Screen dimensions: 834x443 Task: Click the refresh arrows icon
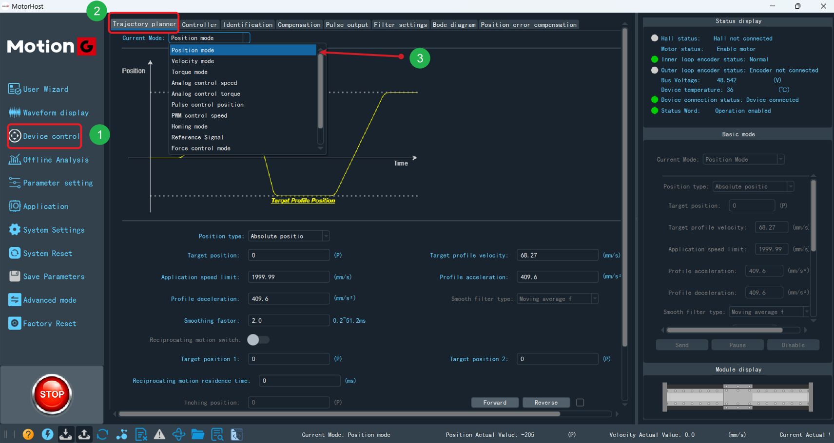pos(102,434)
